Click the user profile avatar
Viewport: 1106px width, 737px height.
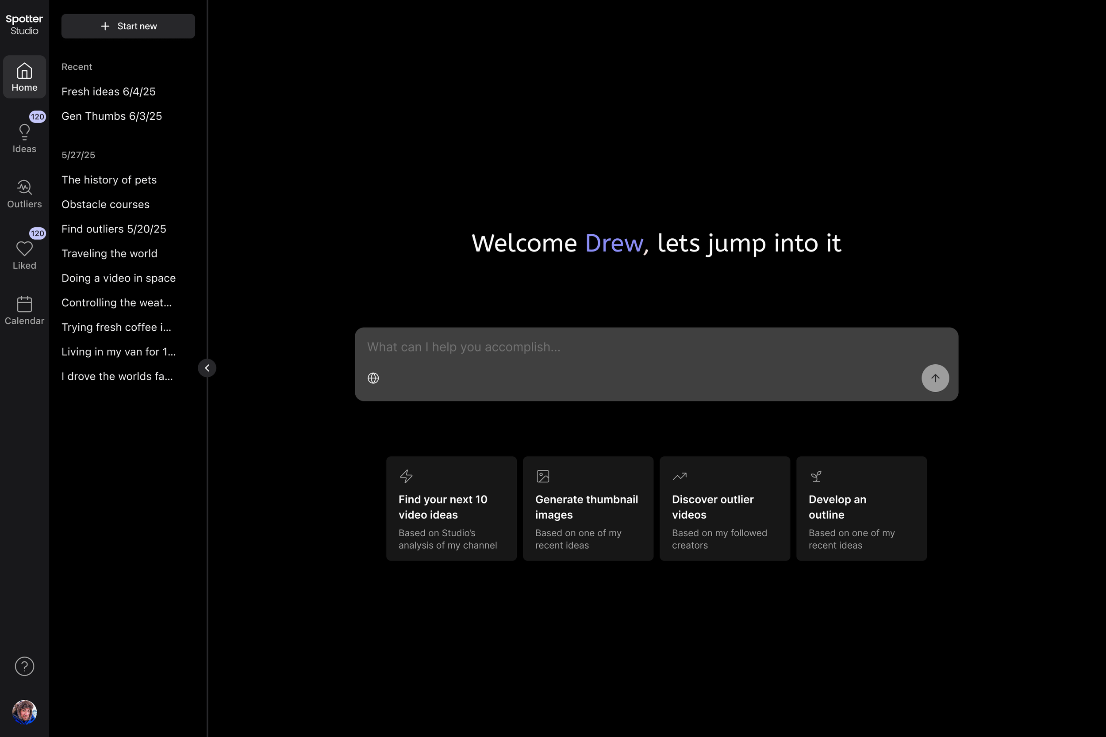[24, 712]
